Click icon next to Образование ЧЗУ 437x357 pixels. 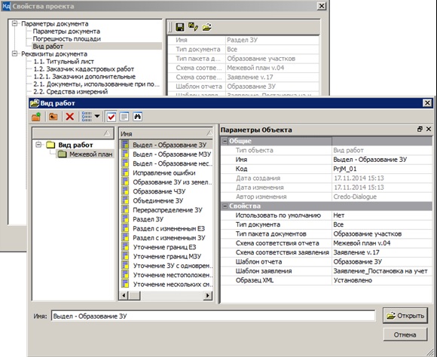pyautogui.click(x=125, y=191)
